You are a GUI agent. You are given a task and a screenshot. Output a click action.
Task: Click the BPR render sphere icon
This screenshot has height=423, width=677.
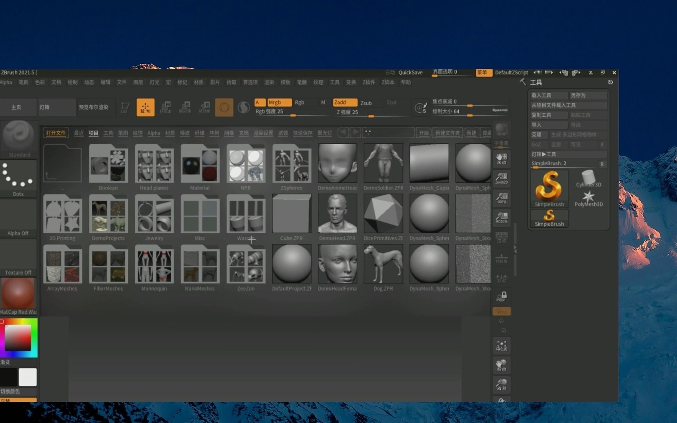click(x=501, y=130)
